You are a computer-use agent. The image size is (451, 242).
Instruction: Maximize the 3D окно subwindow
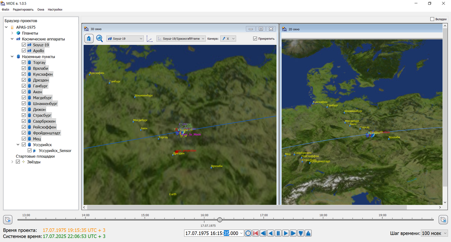pos(261,29)
